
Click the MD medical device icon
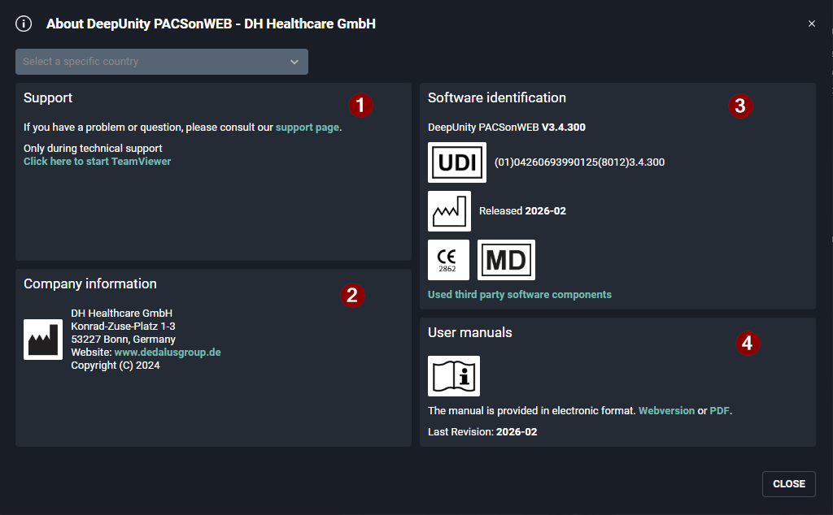[506, 260]
